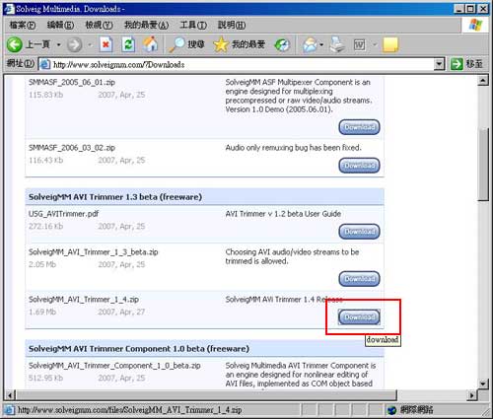This screenshot has width=493, height=419.
Task: Click the Internet Explorer icon in title bar
Action: [x=9, y=9]
